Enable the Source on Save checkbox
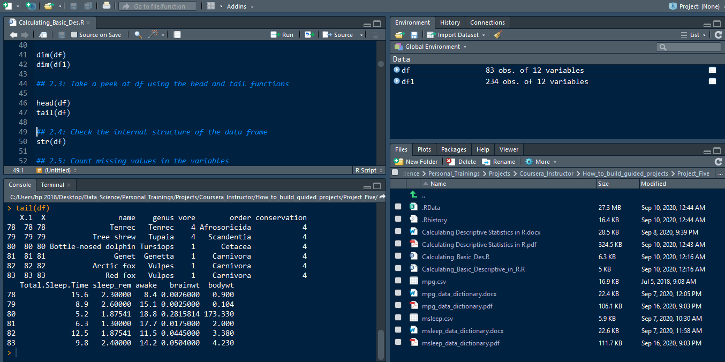The height and width of the screenshot is (362, 725). pyautogui.click(x=74, y=35)
